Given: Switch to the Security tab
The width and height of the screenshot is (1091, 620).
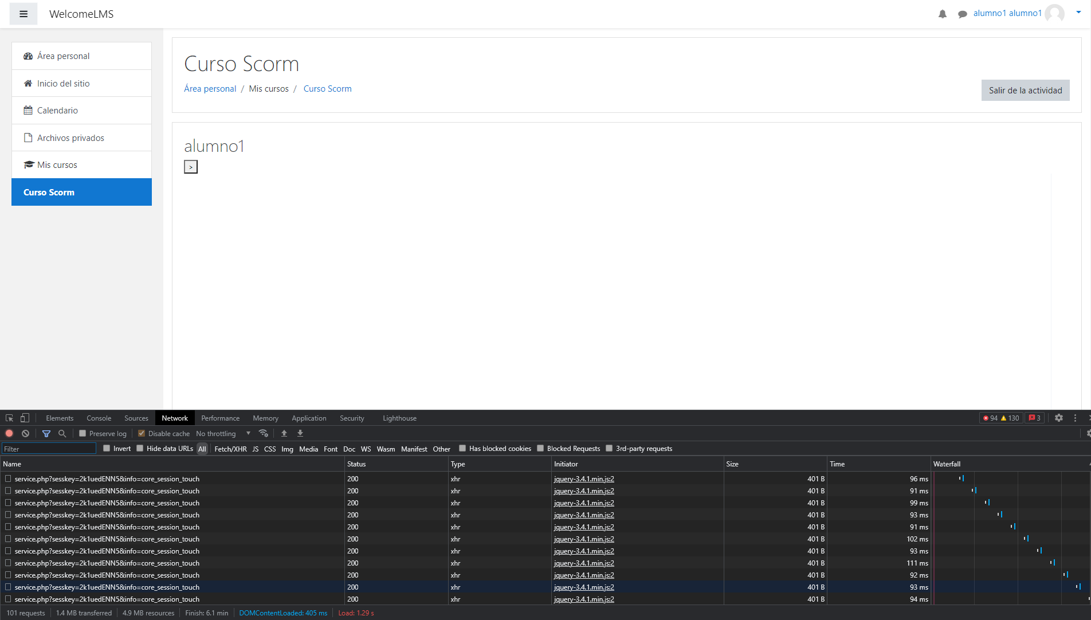Looking at the screenshot, I should [x=352, y=418].
